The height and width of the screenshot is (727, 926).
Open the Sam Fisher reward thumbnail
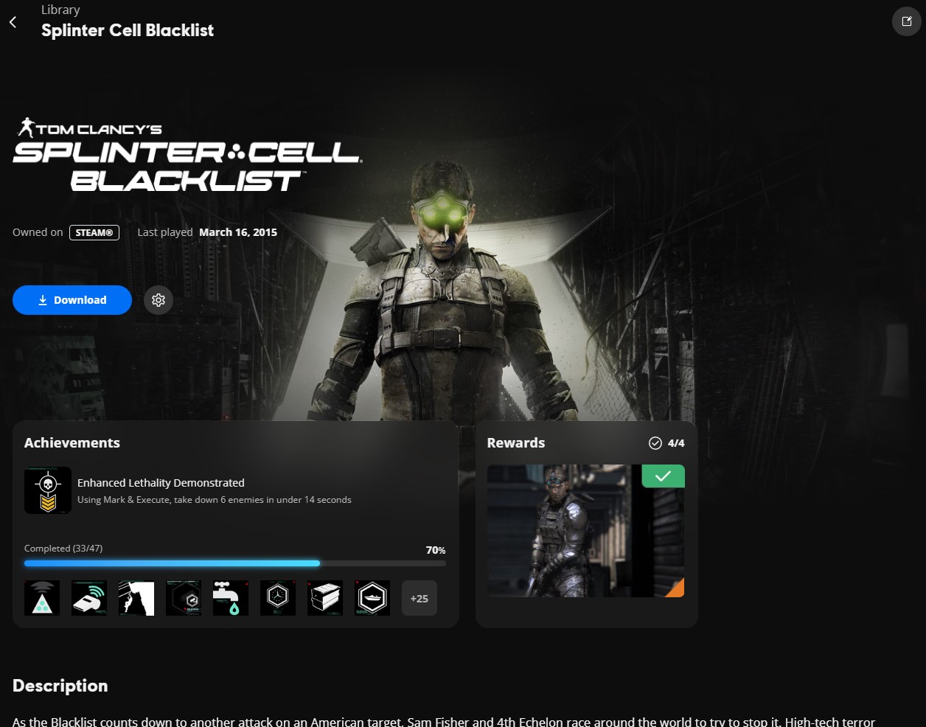(x=585, y=531)
